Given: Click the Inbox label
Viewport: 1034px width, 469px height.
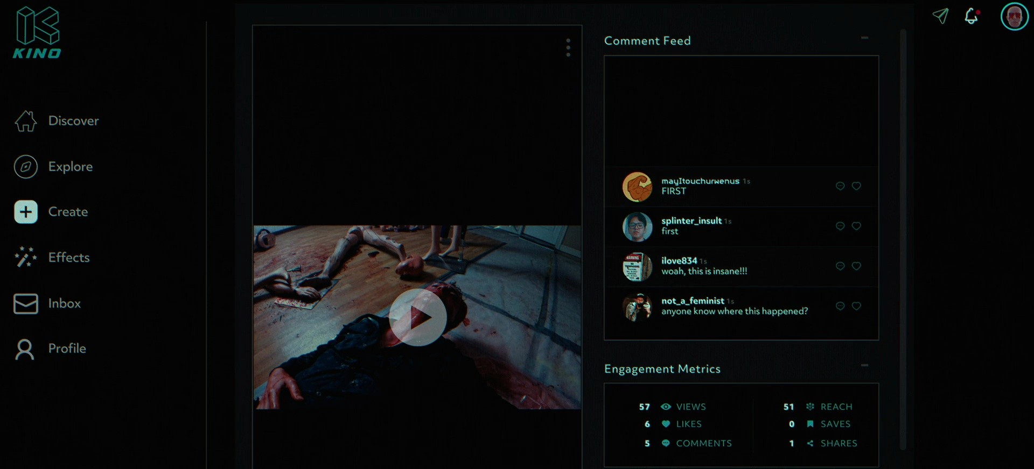Looking at the screenshot, I should tap(65, 303).
